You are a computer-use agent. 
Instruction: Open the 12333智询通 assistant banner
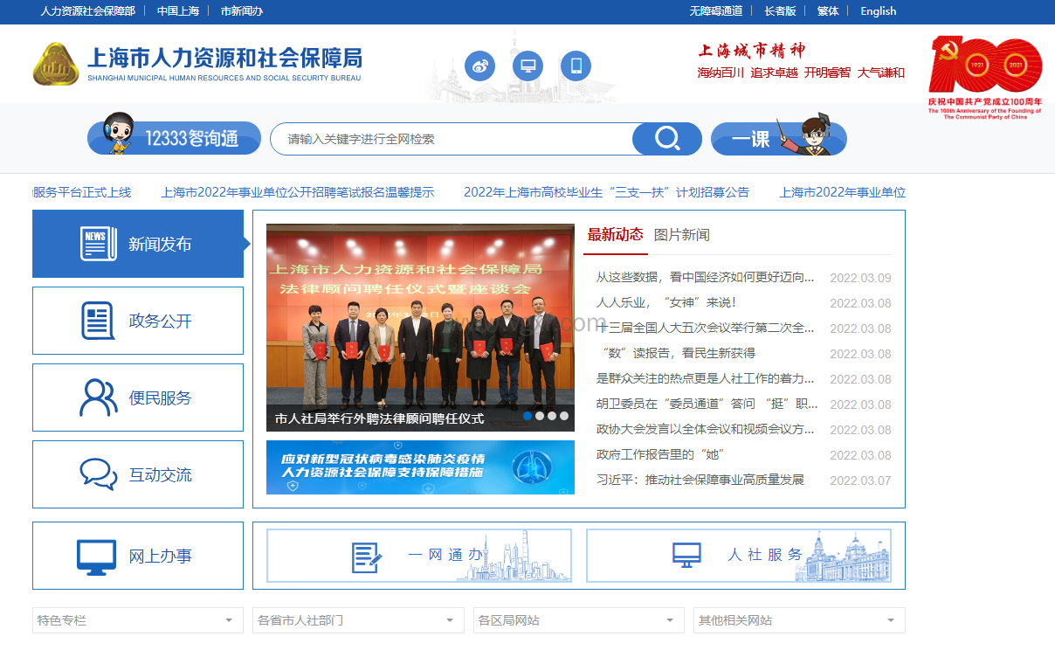point(175,138)
